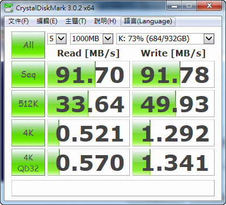Image resolution: width=226 pixels, height=205 pixels.
Task: Start the Seq sequential test
Action: tap(28, 74)
